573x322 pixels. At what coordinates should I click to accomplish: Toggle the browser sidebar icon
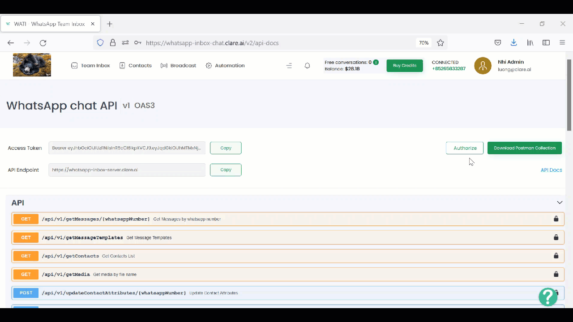[x=546, y=43]
